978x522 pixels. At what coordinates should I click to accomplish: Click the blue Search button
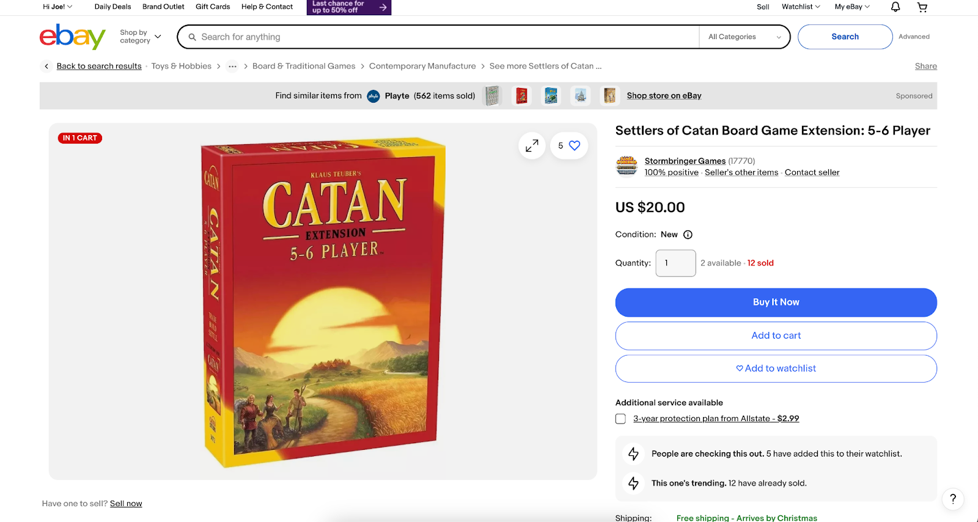[x=845, y=37]
